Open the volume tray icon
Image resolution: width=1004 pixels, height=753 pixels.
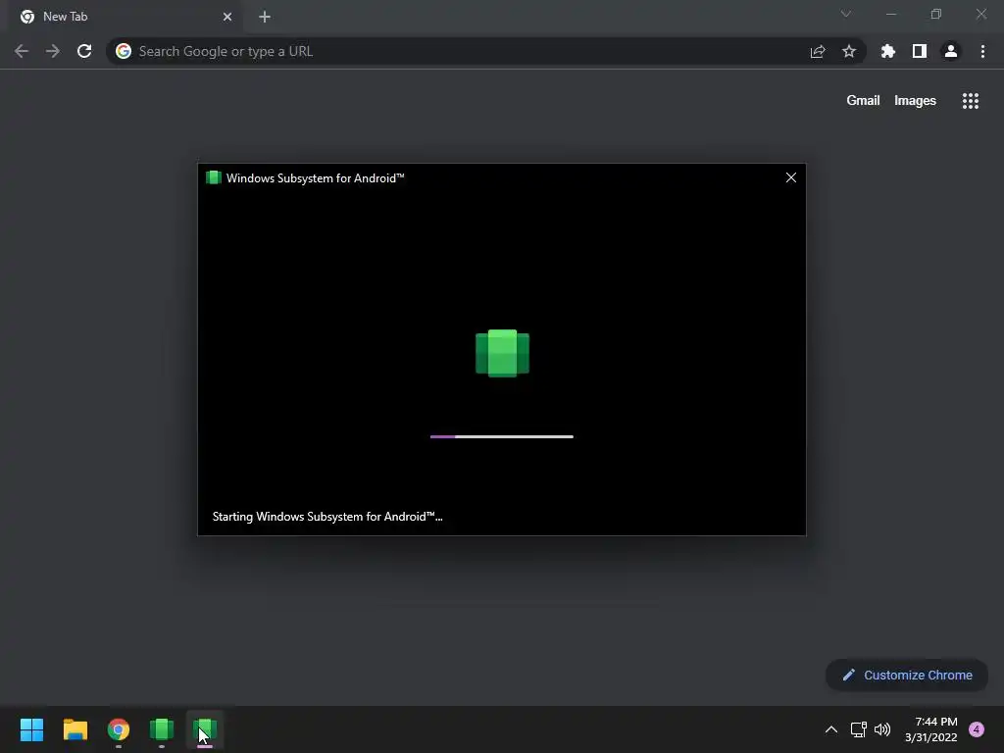882,729
